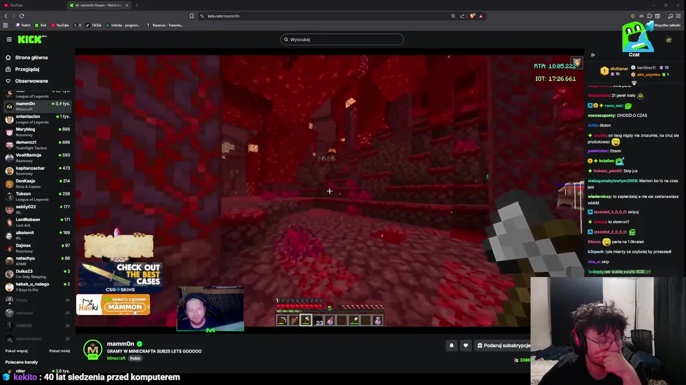
Task: Switch to the YouTube browser tab
Action: click(x=32, y=5)
